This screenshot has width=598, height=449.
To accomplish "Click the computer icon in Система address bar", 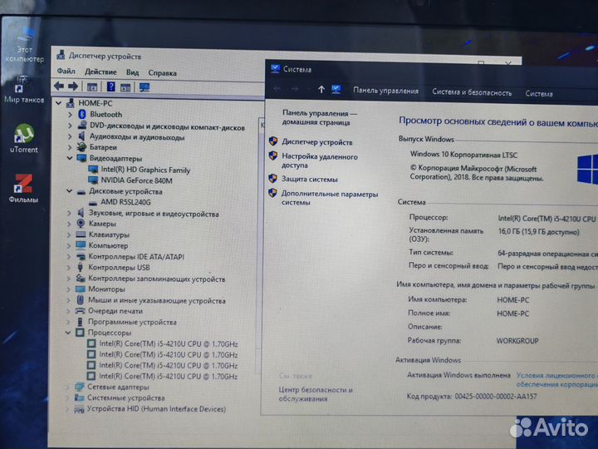I will (336, 90).
